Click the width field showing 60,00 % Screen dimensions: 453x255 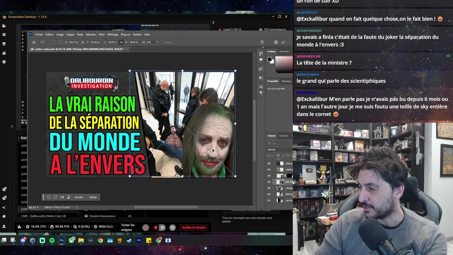(113, 42)
